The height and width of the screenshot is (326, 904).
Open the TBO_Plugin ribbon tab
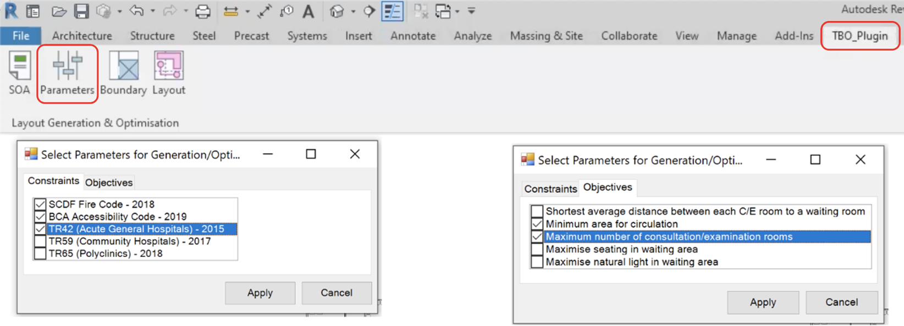coord(859,36)
